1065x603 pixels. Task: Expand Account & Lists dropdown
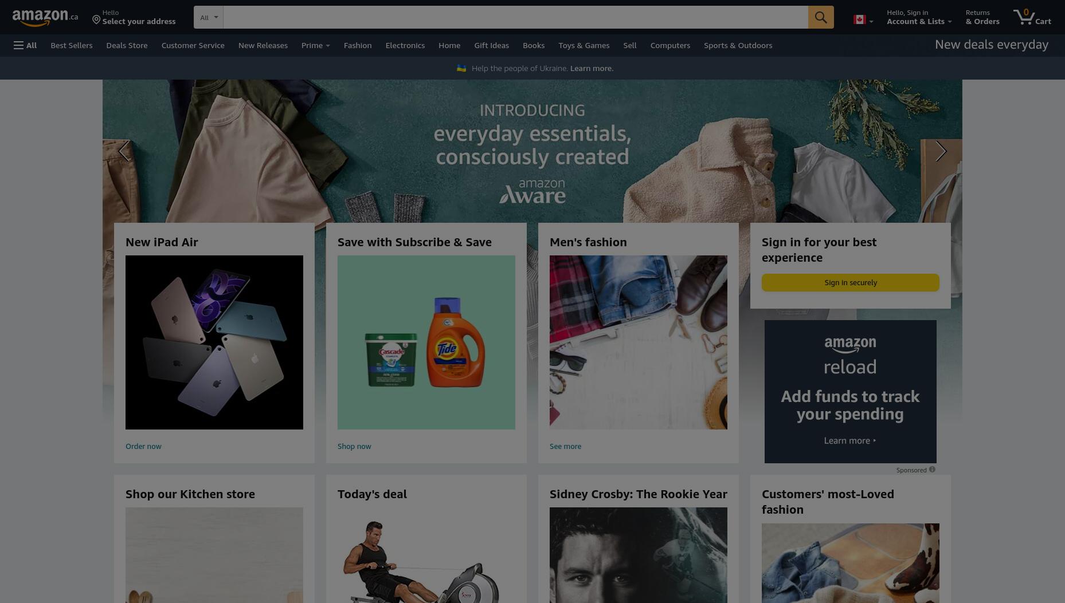(919, 17)
